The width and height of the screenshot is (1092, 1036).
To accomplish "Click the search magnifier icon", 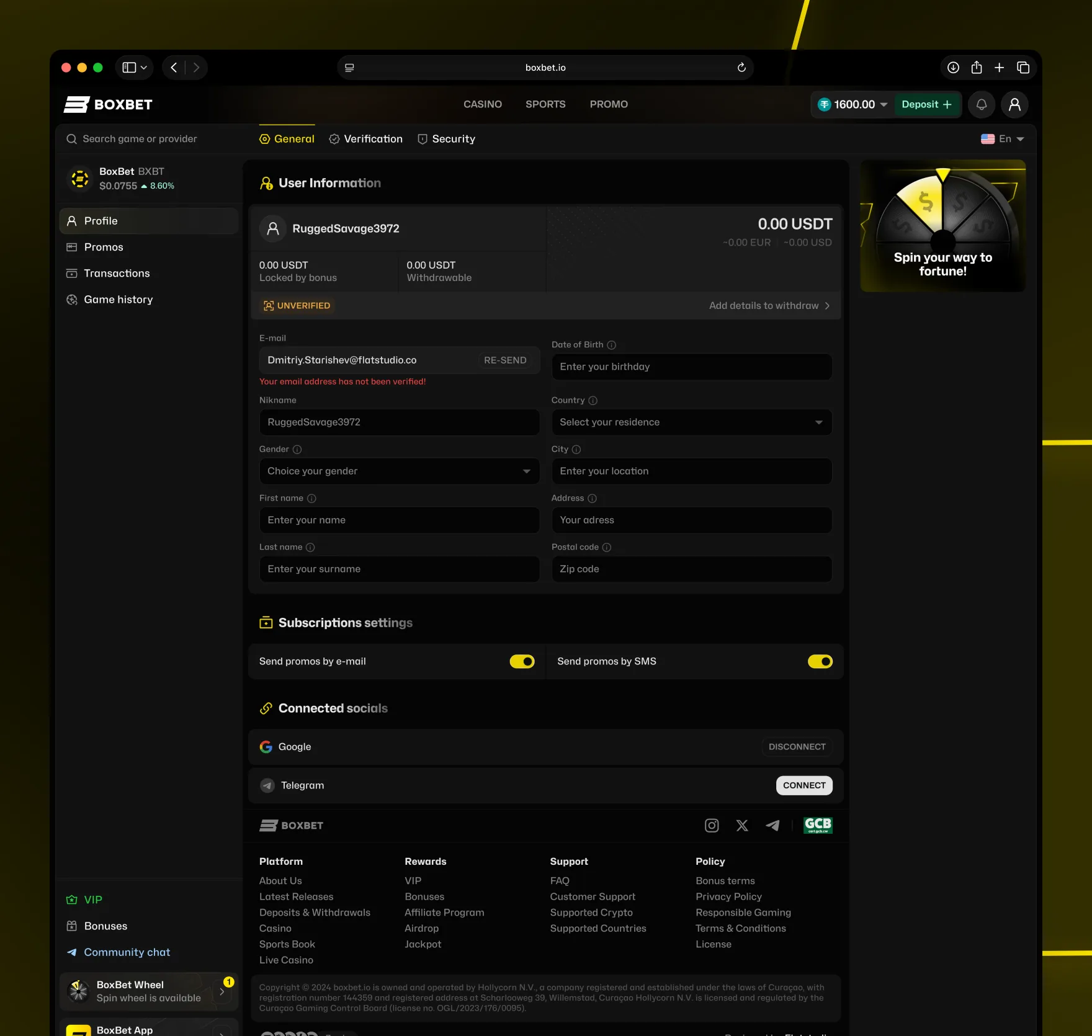I will point(72,139).
